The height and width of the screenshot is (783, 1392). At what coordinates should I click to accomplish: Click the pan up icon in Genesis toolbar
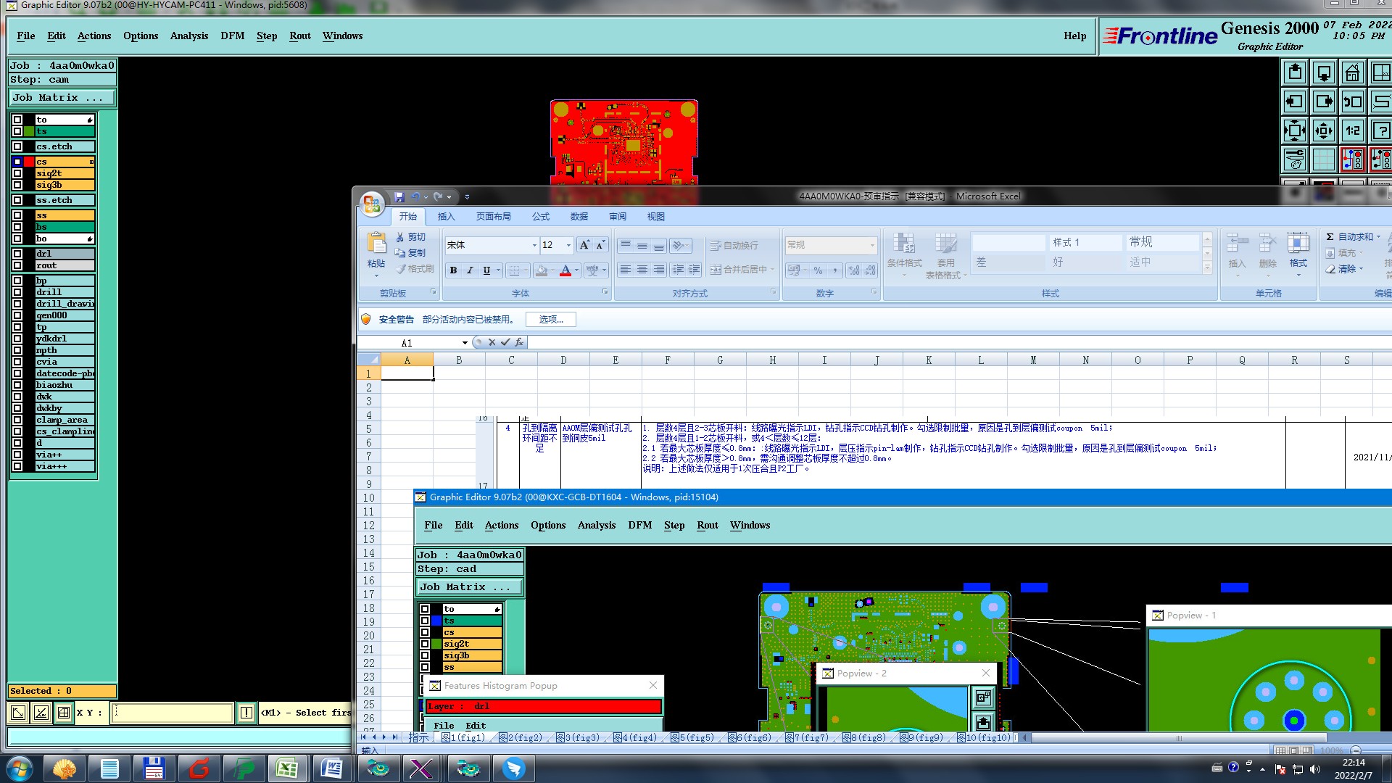click(1295, 72)
